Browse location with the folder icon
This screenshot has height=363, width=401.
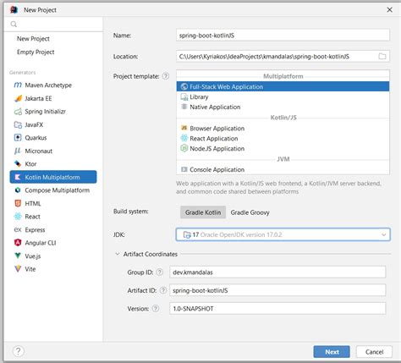coord(382,57)
